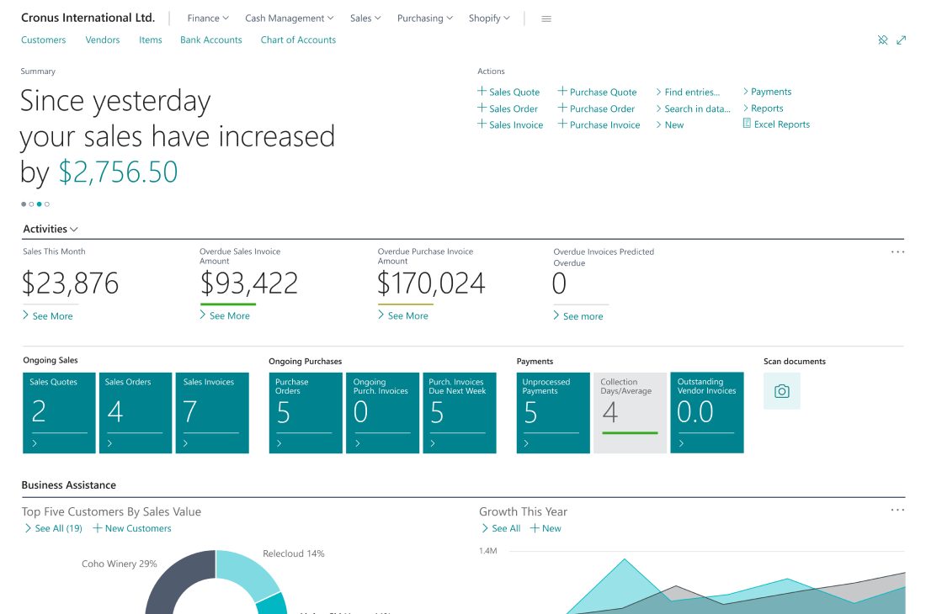
Task: Click New under Growth This Year
Action: pyautogui.click(x=545, y=528)
